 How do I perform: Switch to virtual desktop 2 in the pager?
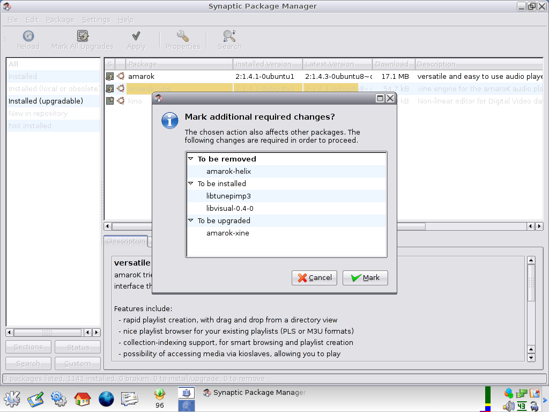pyautogui.click(x=186, y=406)
